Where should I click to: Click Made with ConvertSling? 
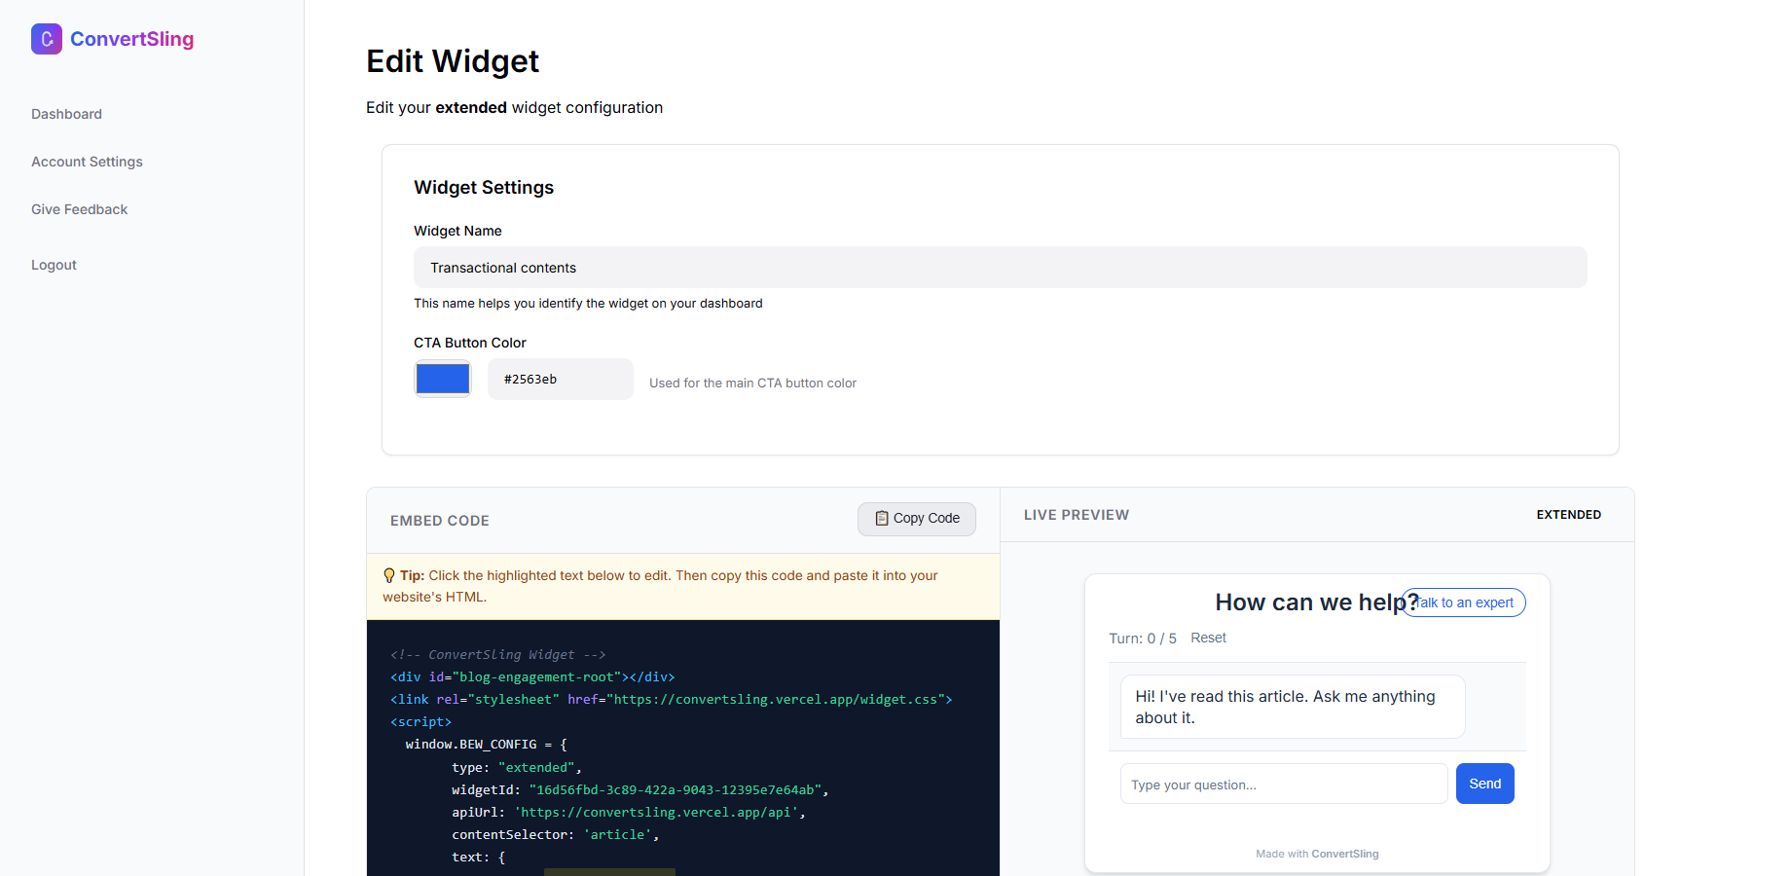[x=1317, y=854]
